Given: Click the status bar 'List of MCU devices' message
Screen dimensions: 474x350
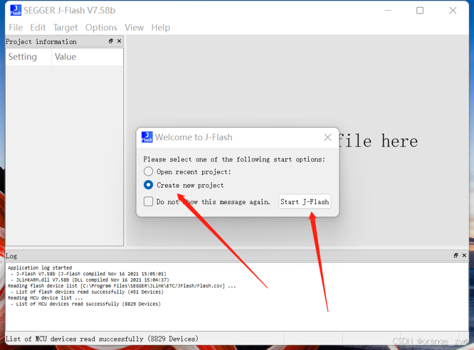Looking at the screenshot, I should (x=102, y=339).
